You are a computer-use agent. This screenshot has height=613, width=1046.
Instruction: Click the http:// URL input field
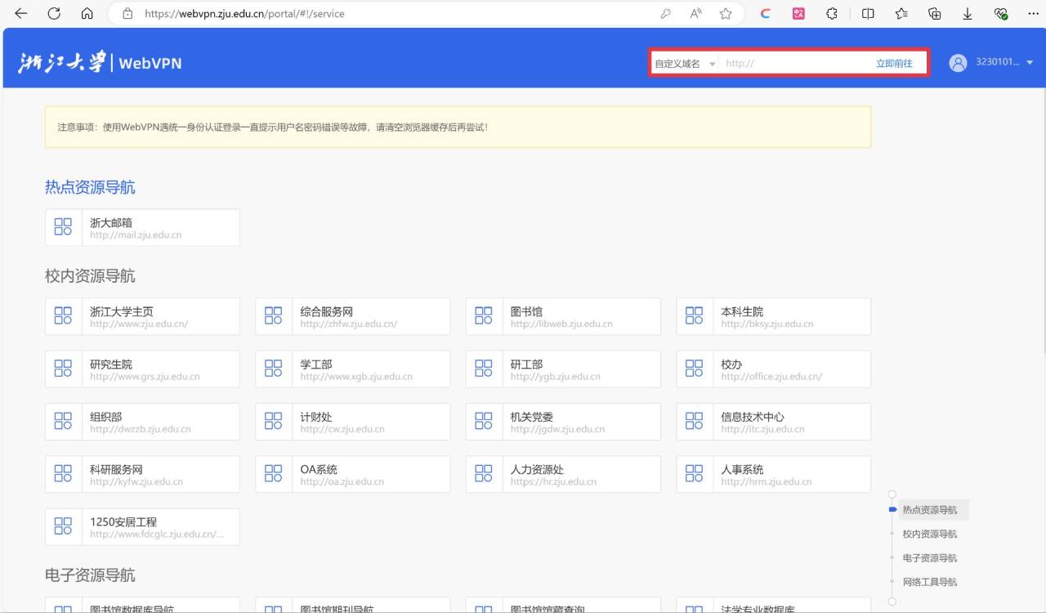click(x=793, y=64)
